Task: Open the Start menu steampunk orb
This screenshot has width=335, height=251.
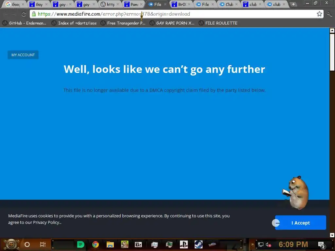Action: [11, 244]
